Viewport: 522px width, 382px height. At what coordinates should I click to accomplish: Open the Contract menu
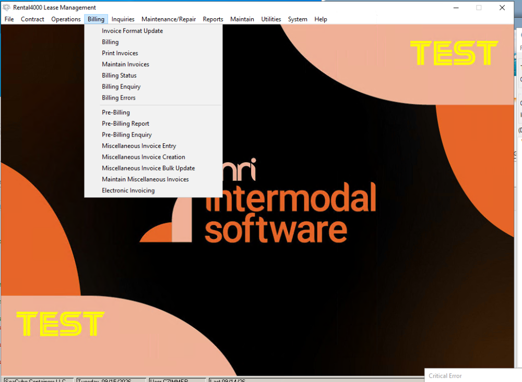click(32, 19)
